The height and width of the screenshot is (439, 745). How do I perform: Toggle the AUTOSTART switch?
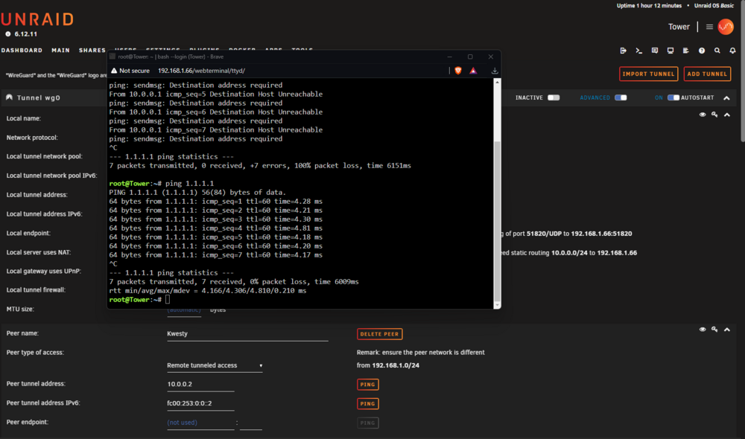(673, 97)
